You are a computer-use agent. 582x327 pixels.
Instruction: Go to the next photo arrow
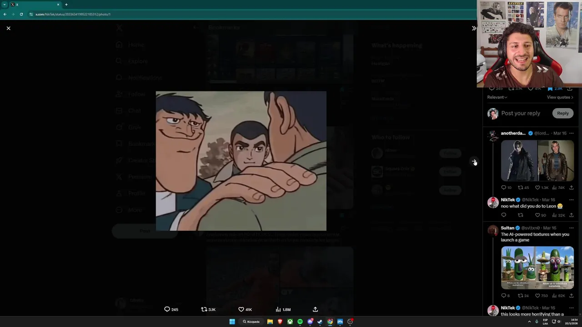(x=474, y=162)
